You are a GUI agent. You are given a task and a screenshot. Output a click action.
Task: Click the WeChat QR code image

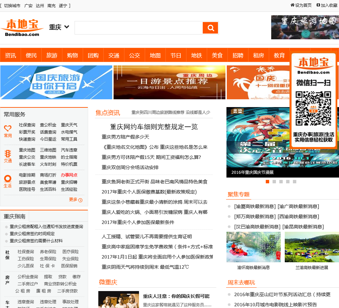[314, 108]
